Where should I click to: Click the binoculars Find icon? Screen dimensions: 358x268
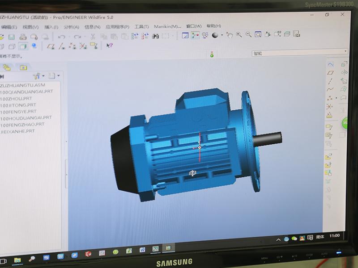point(156,36)
